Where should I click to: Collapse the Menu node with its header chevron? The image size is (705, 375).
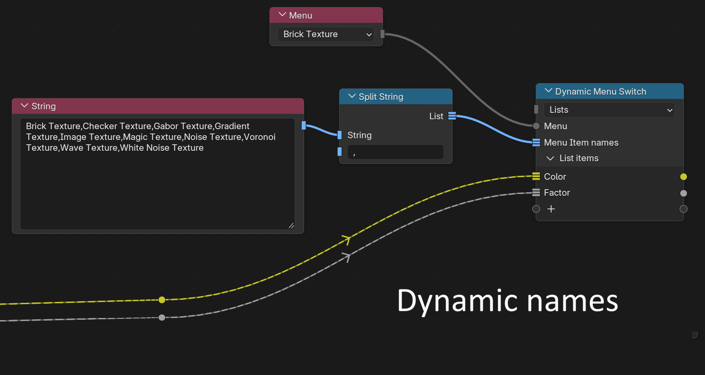pos(282,15)
